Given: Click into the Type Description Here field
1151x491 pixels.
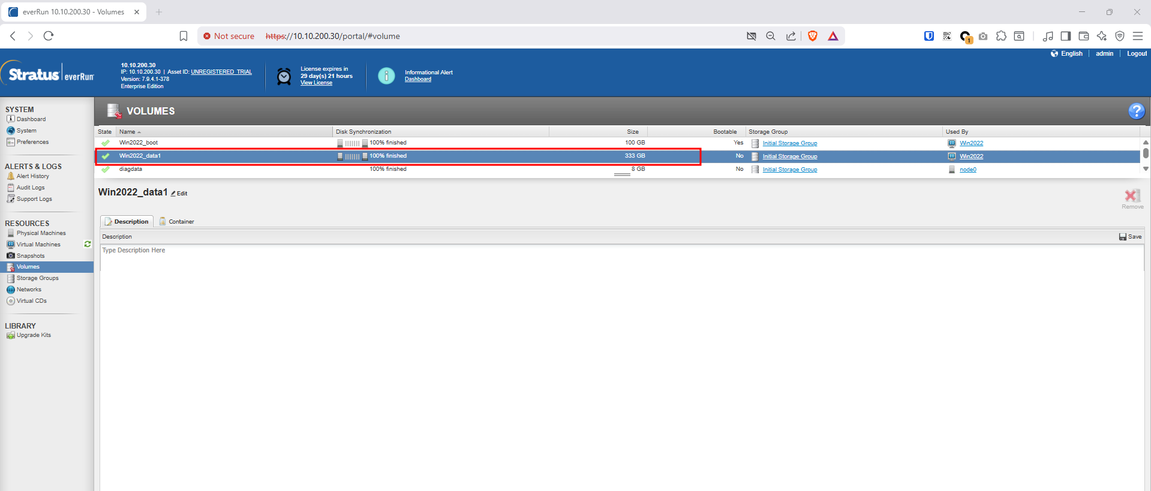Looking at the screenshot, I should [621, 360].
